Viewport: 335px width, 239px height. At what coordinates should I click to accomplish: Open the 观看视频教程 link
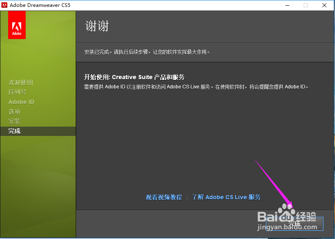(164, 197)
